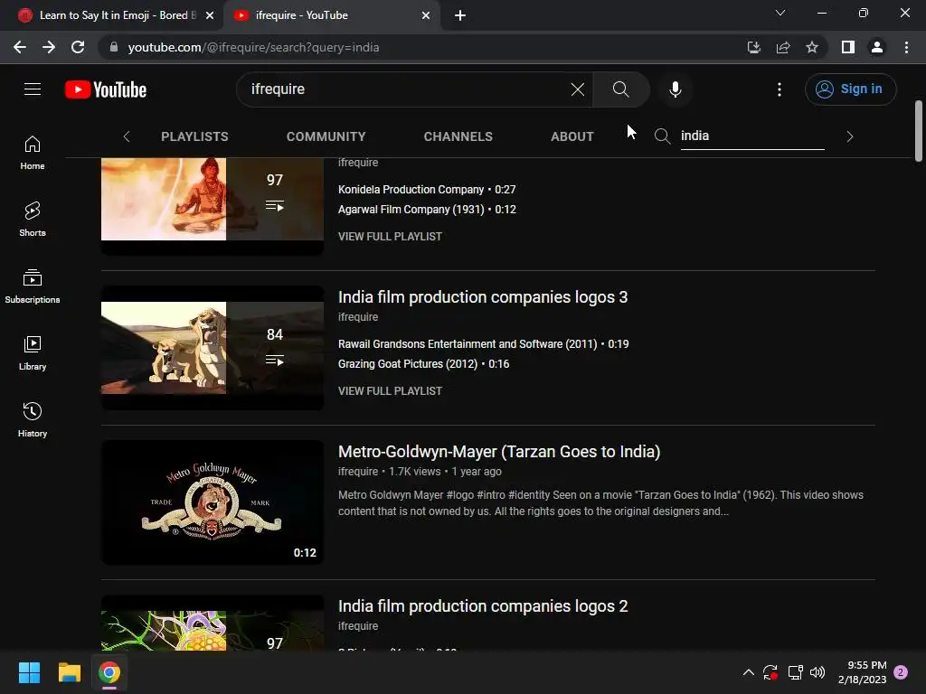This screenshot has height=694, width=926.
Task: Open Shorts in the sidebar
Action: pos(33,220)
